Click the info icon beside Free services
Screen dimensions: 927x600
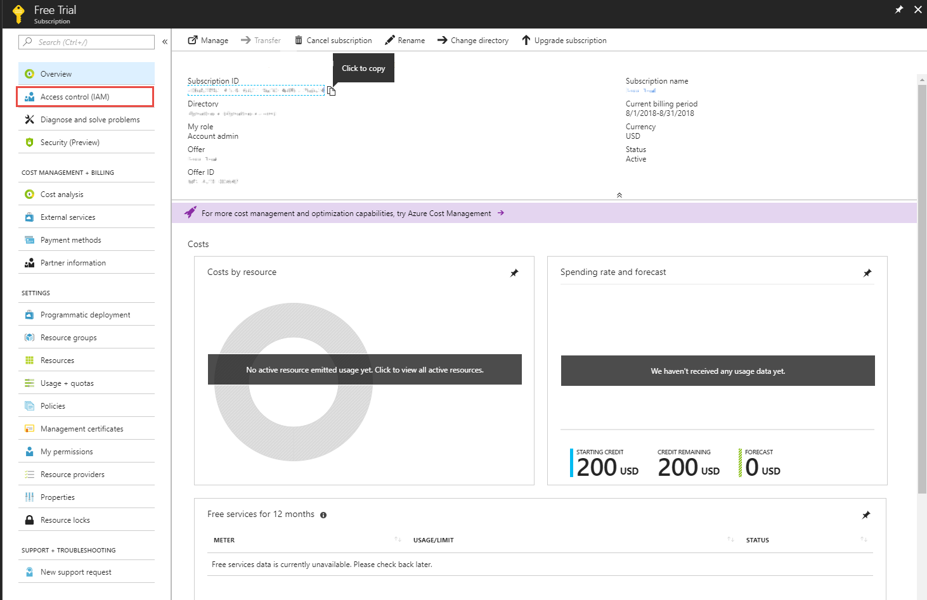[323, 515]
